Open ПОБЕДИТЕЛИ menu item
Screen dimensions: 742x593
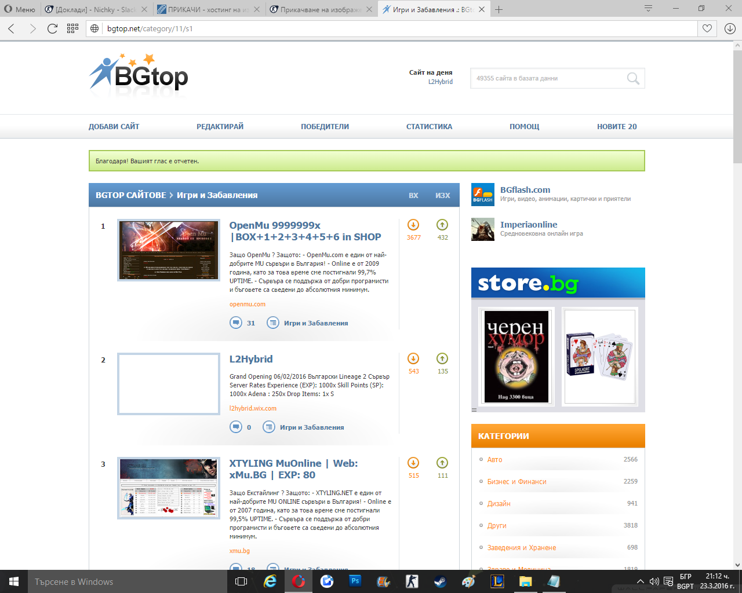pos(325,126)
